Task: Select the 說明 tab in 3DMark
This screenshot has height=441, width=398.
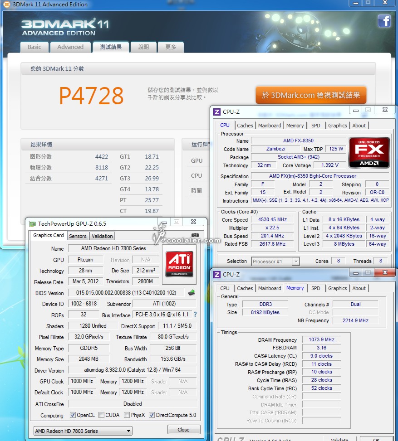Action: [x=143, y=47]
